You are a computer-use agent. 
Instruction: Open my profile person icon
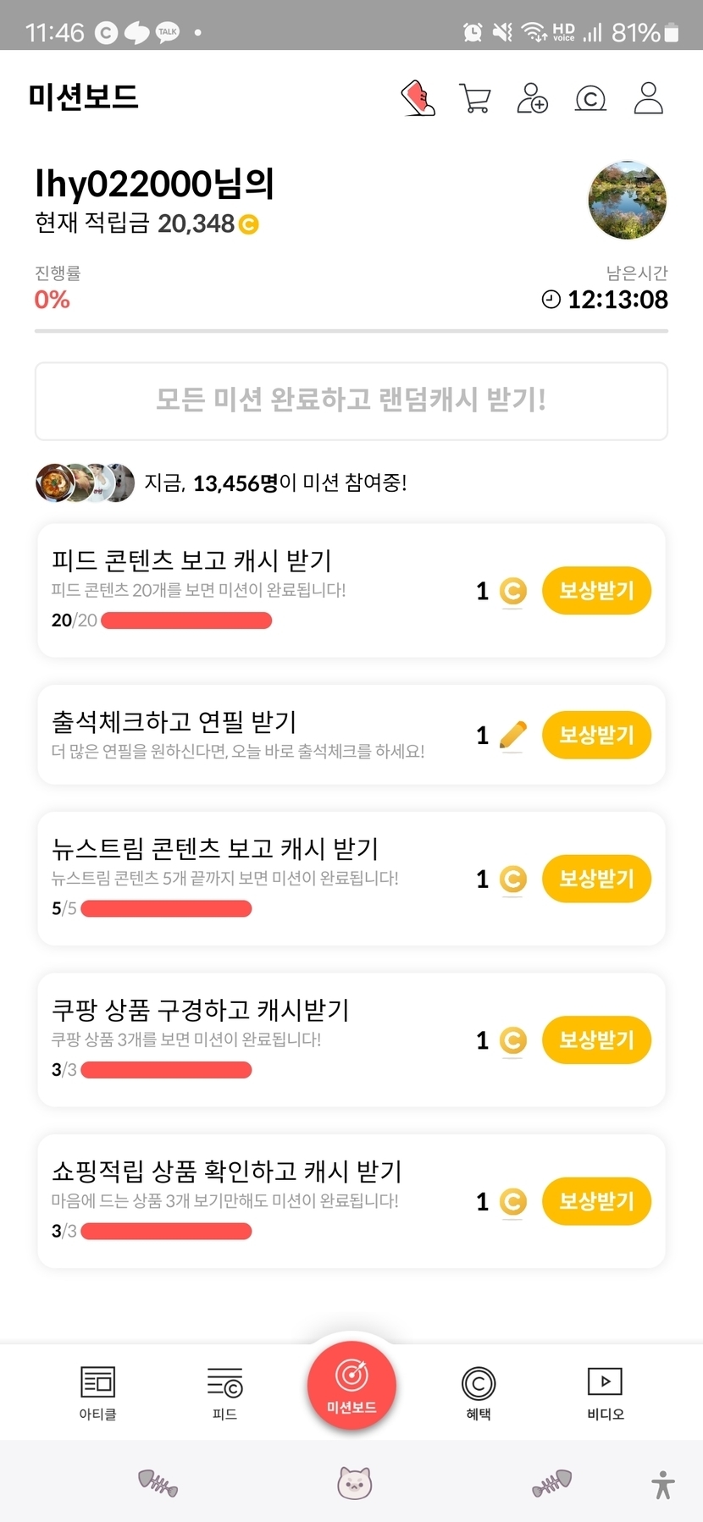click(649, 98)
